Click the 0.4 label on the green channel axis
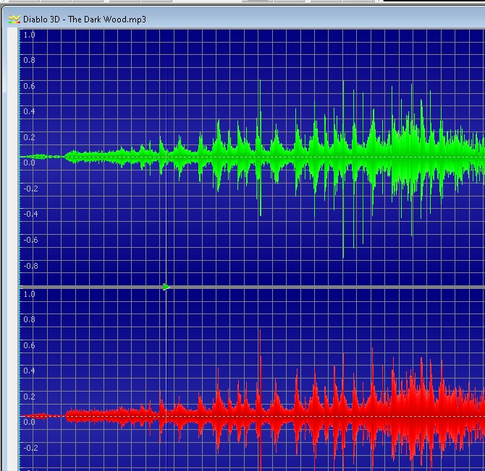 29,111
